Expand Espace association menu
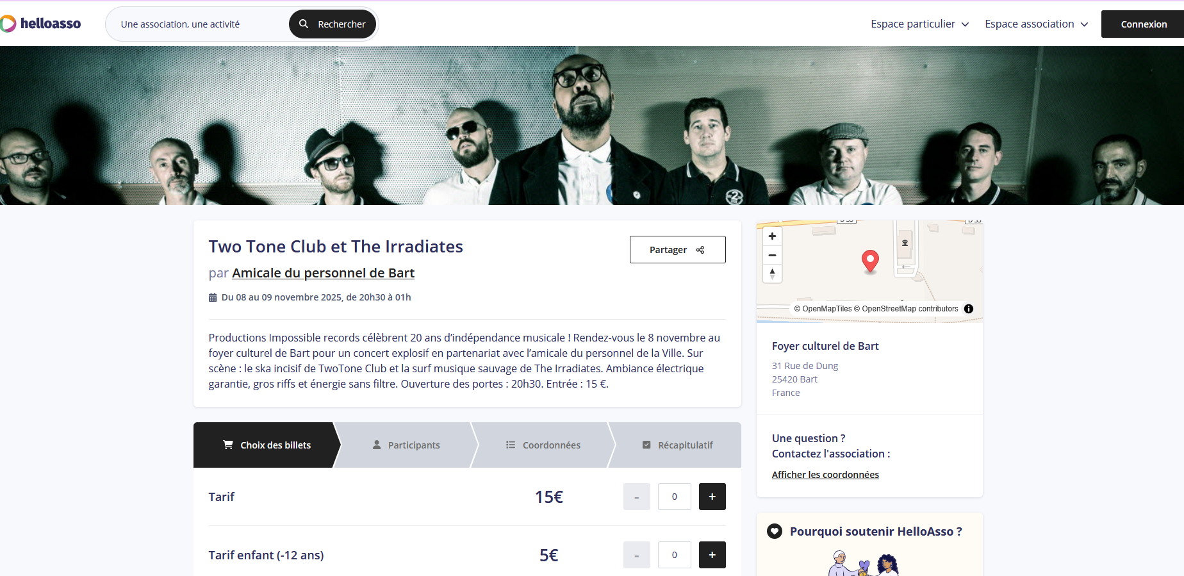This screenshot has height=576, width=1184. (1036, 24)
